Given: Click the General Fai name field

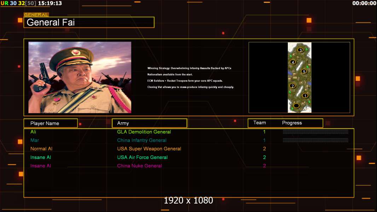Looking at the screenshot, I should [x=89, y=22].
